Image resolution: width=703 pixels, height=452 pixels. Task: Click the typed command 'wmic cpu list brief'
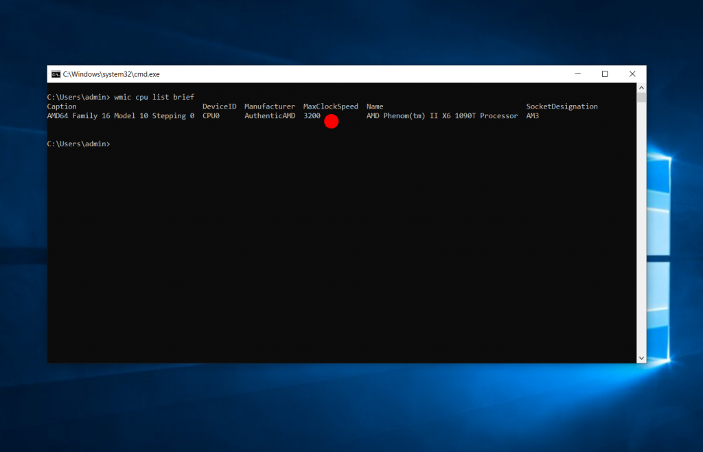(x=154, y=98)
